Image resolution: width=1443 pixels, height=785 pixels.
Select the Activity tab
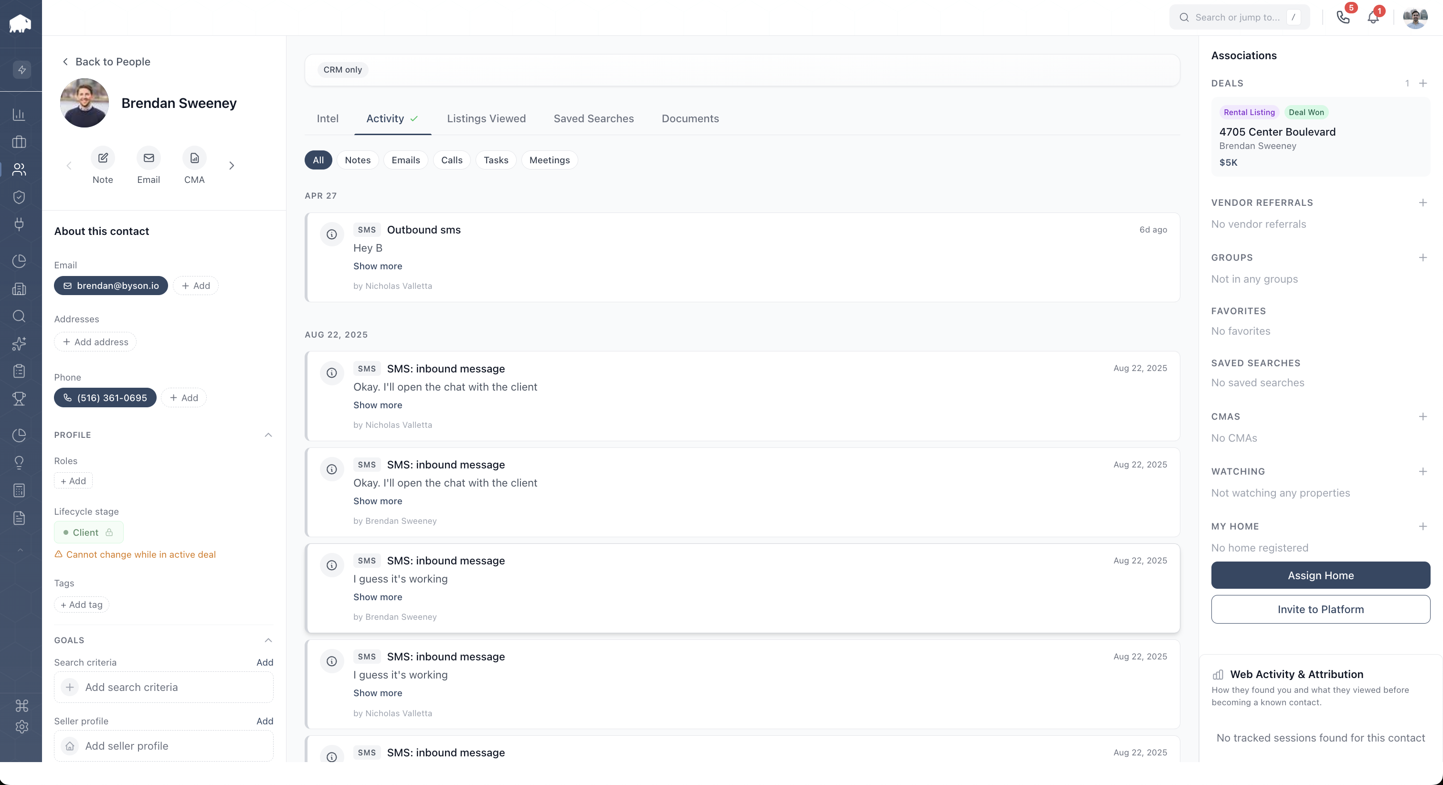[x=392, y=118]
